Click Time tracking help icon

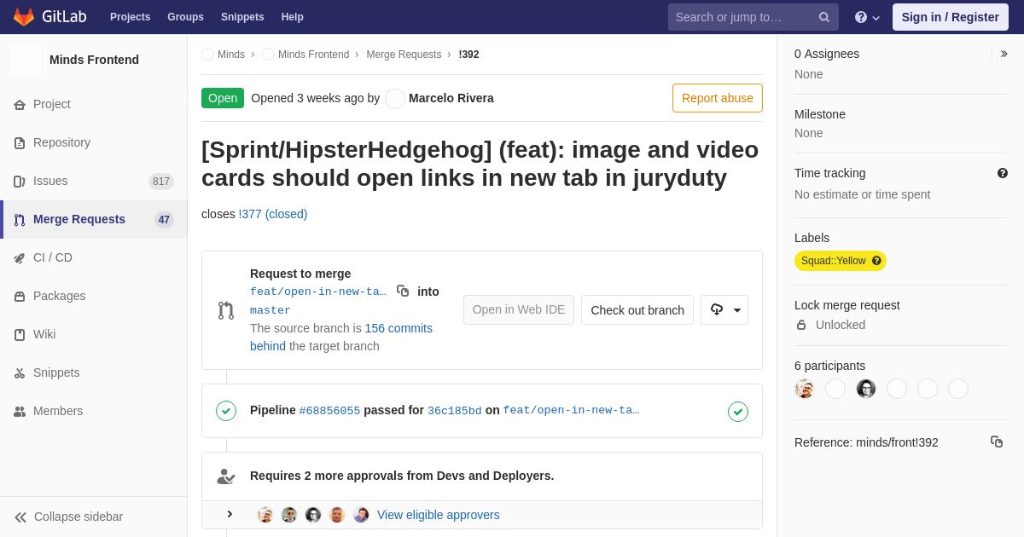tap(1003, 173)
